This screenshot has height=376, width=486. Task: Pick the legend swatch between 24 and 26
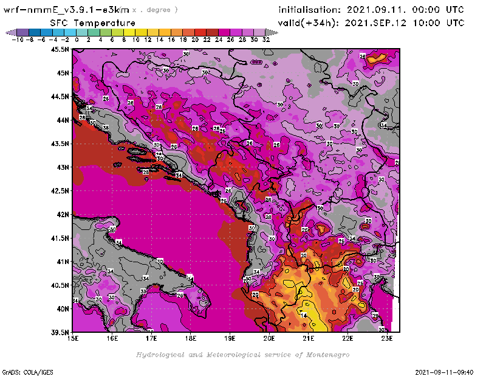tap(224, 32)
